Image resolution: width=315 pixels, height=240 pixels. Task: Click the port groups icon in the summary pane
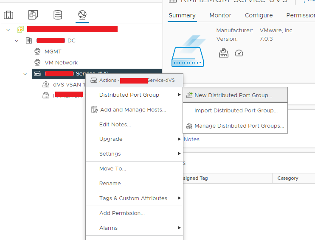[224, 53]
